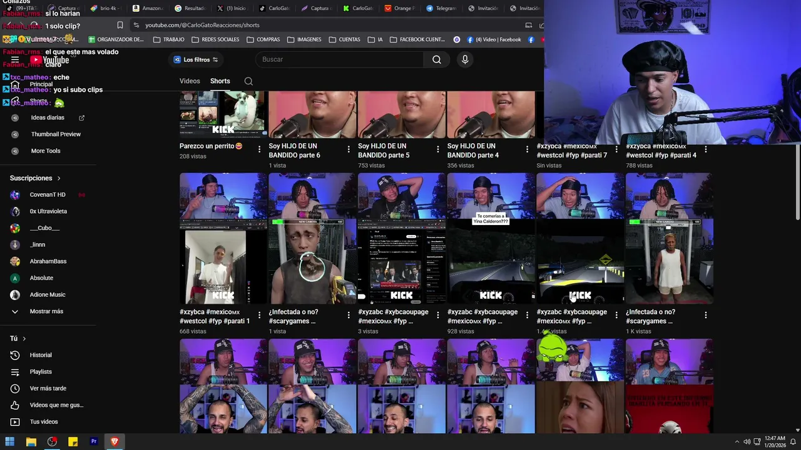
Task: Open 0x Ultravioleta subscription
Action: [48, 211]
